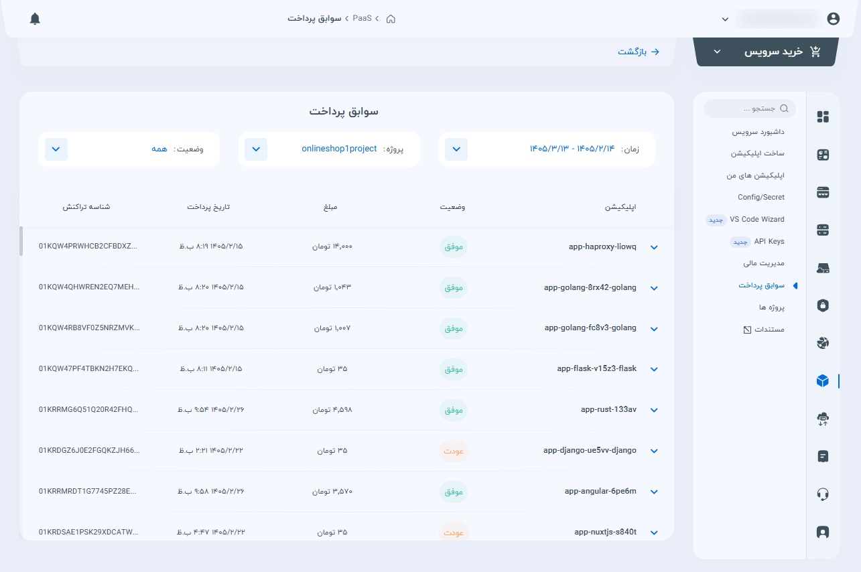The image size is (861, 572).
Task: Click the عودت badge for app-django-ue5vv-django
Action: click(x=454, y=451)
